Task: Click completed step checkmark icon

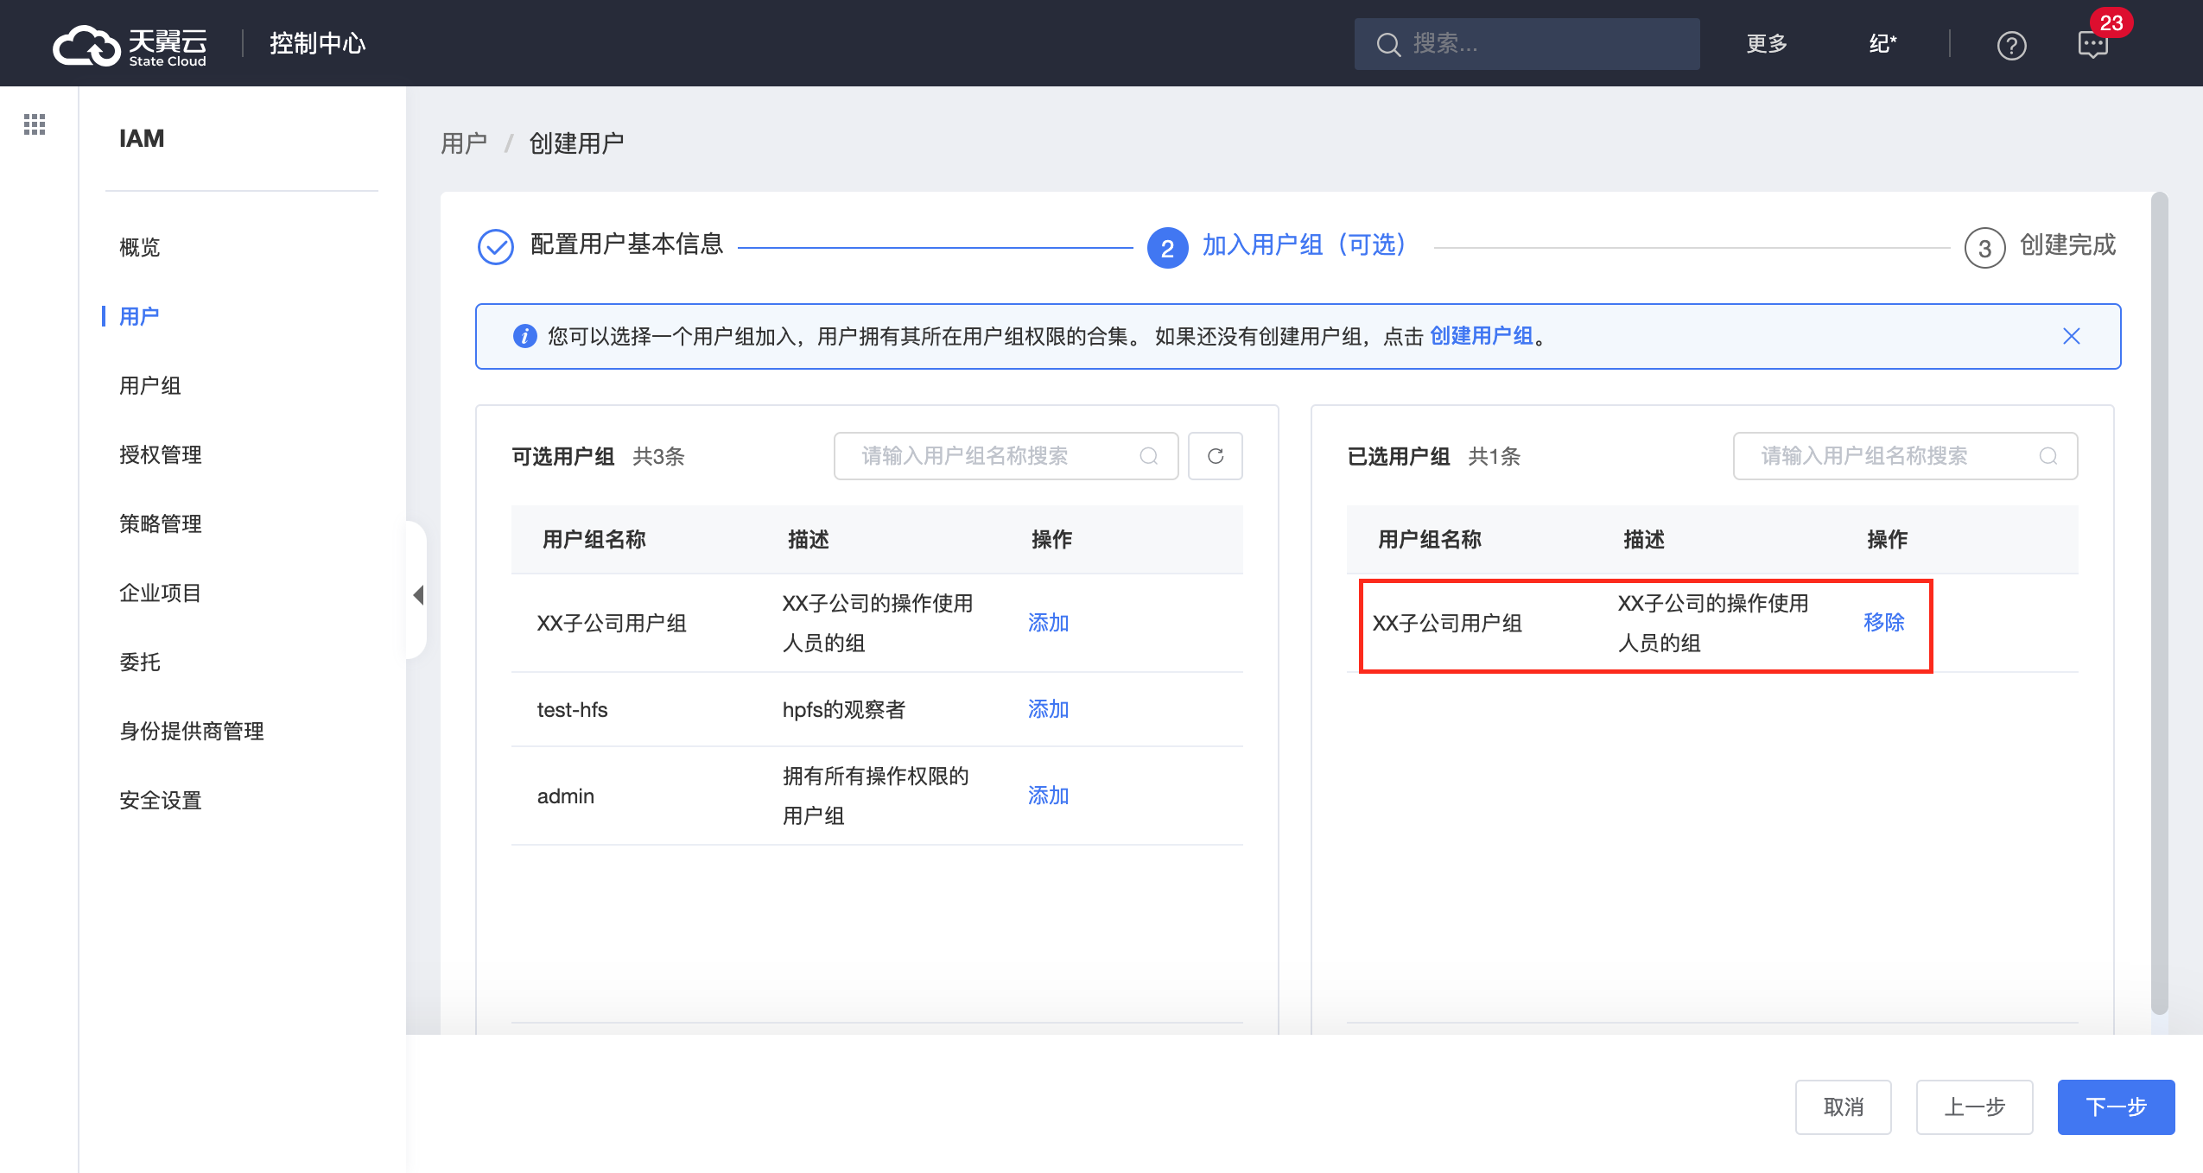Action: [496, 247]
